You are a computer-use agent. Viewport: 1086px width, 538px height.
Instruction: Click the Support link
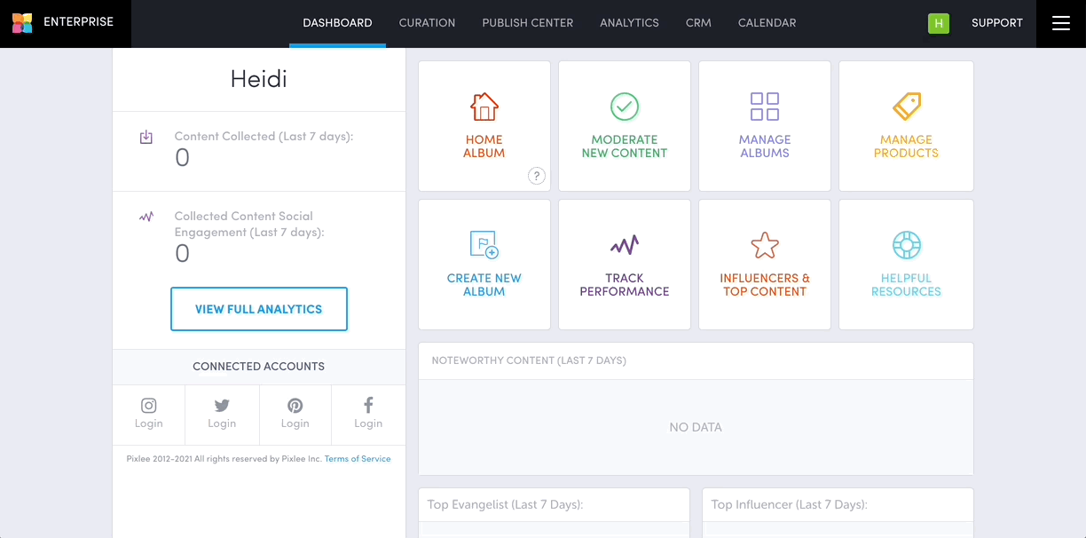pyautogui.click(x=996, y=23)
